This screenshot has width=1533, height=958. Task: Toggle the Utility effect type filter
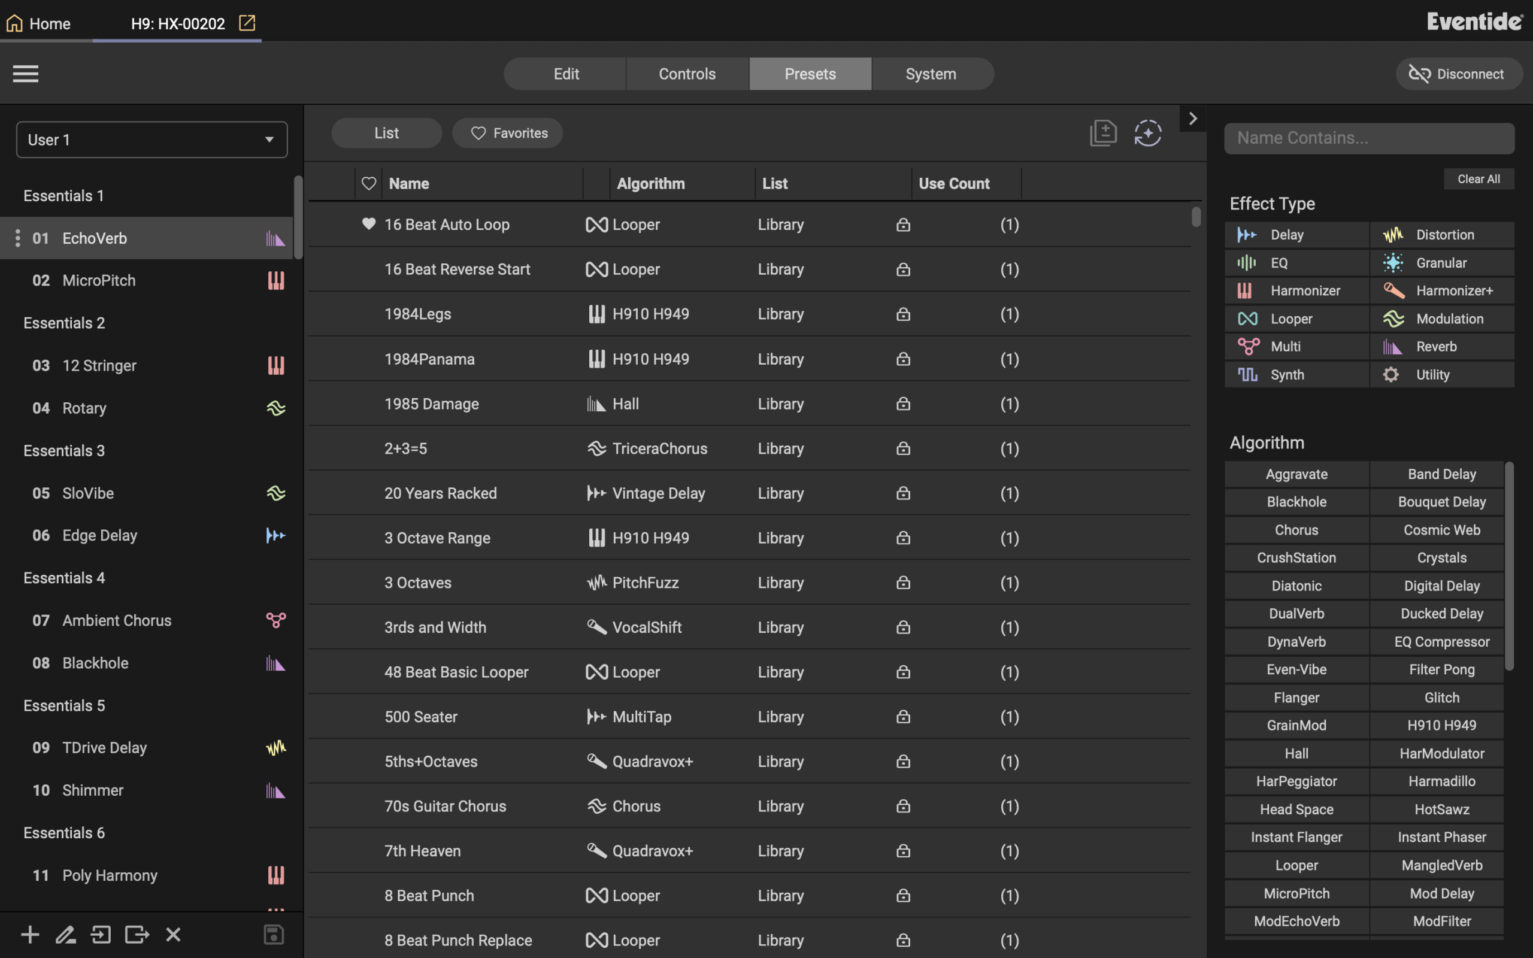[x=1442, y=374]
